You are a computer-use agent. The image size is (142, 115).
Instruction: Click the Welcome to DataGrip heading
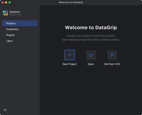pos(91,27)
